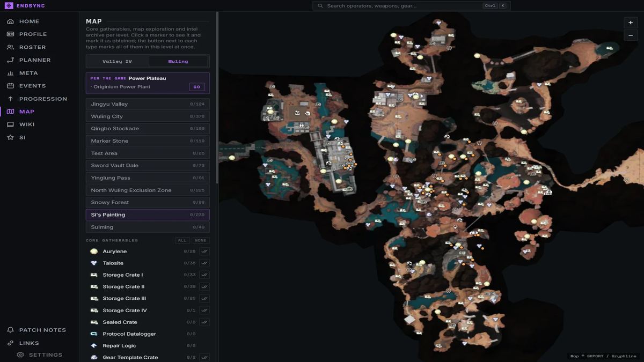Zoom in the map with plus
Screen dimensions: 644x362
631,23
